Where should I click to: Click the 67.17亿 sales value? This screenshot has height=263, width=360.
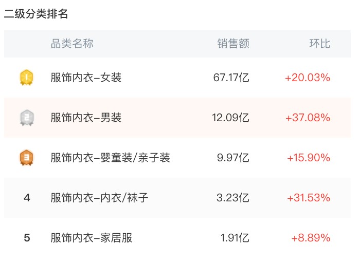(231, 78)
